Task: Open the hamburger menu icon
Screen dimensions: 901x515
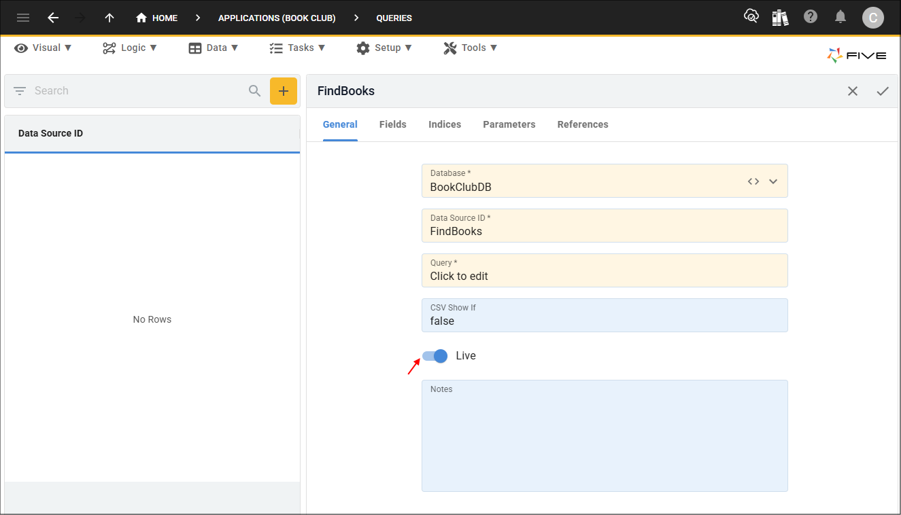Action: [23, 18]
